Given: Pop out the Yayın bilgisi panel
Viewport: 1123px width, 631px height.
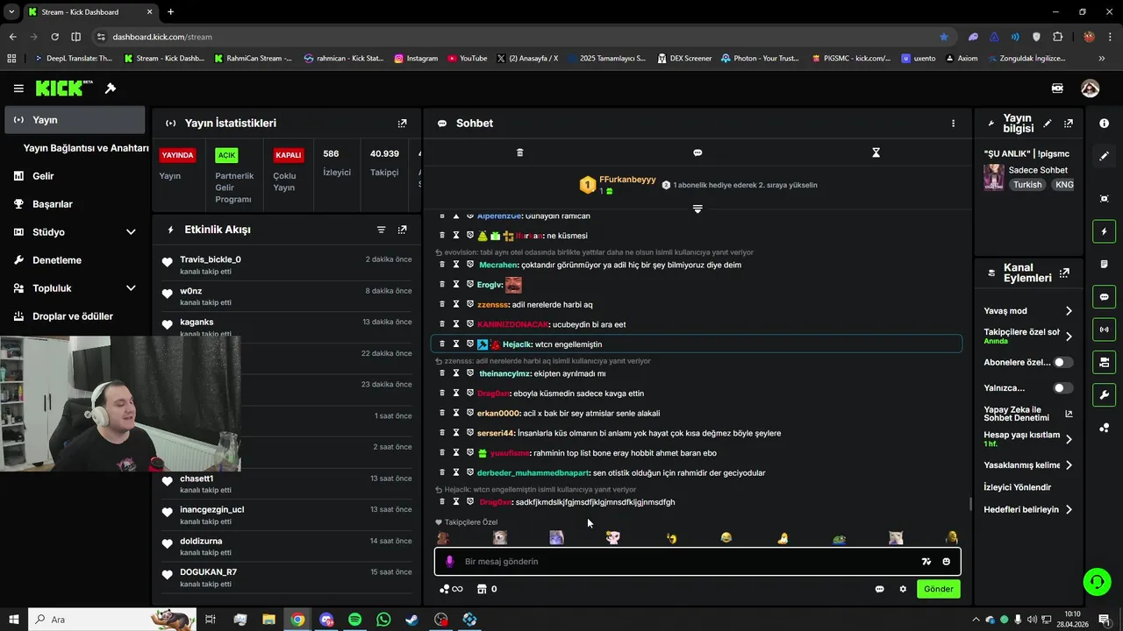Looking at the screenshot, I should coord(1068,124).
